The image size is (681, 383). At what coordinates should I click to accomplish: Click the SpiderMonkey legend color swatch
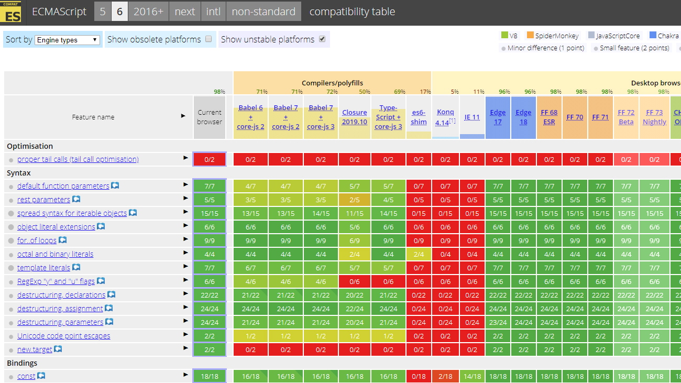pos(530,36)
